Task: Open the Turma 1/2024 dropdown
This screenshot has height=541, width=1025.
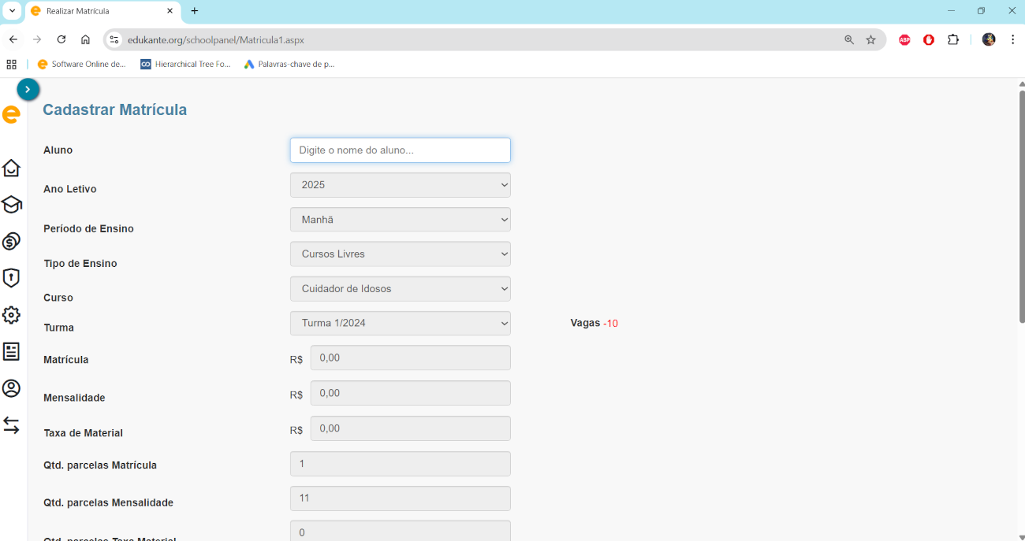Action: tap(400, 324)
